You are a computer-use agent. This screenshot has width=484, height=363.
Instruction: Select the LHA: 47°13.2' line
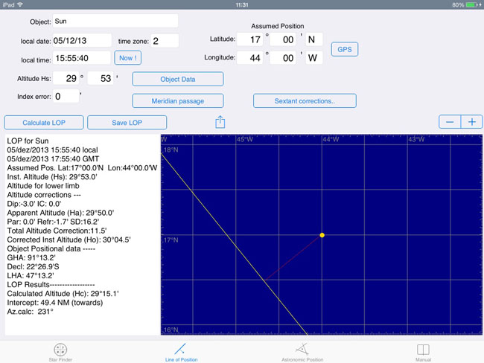31,275
